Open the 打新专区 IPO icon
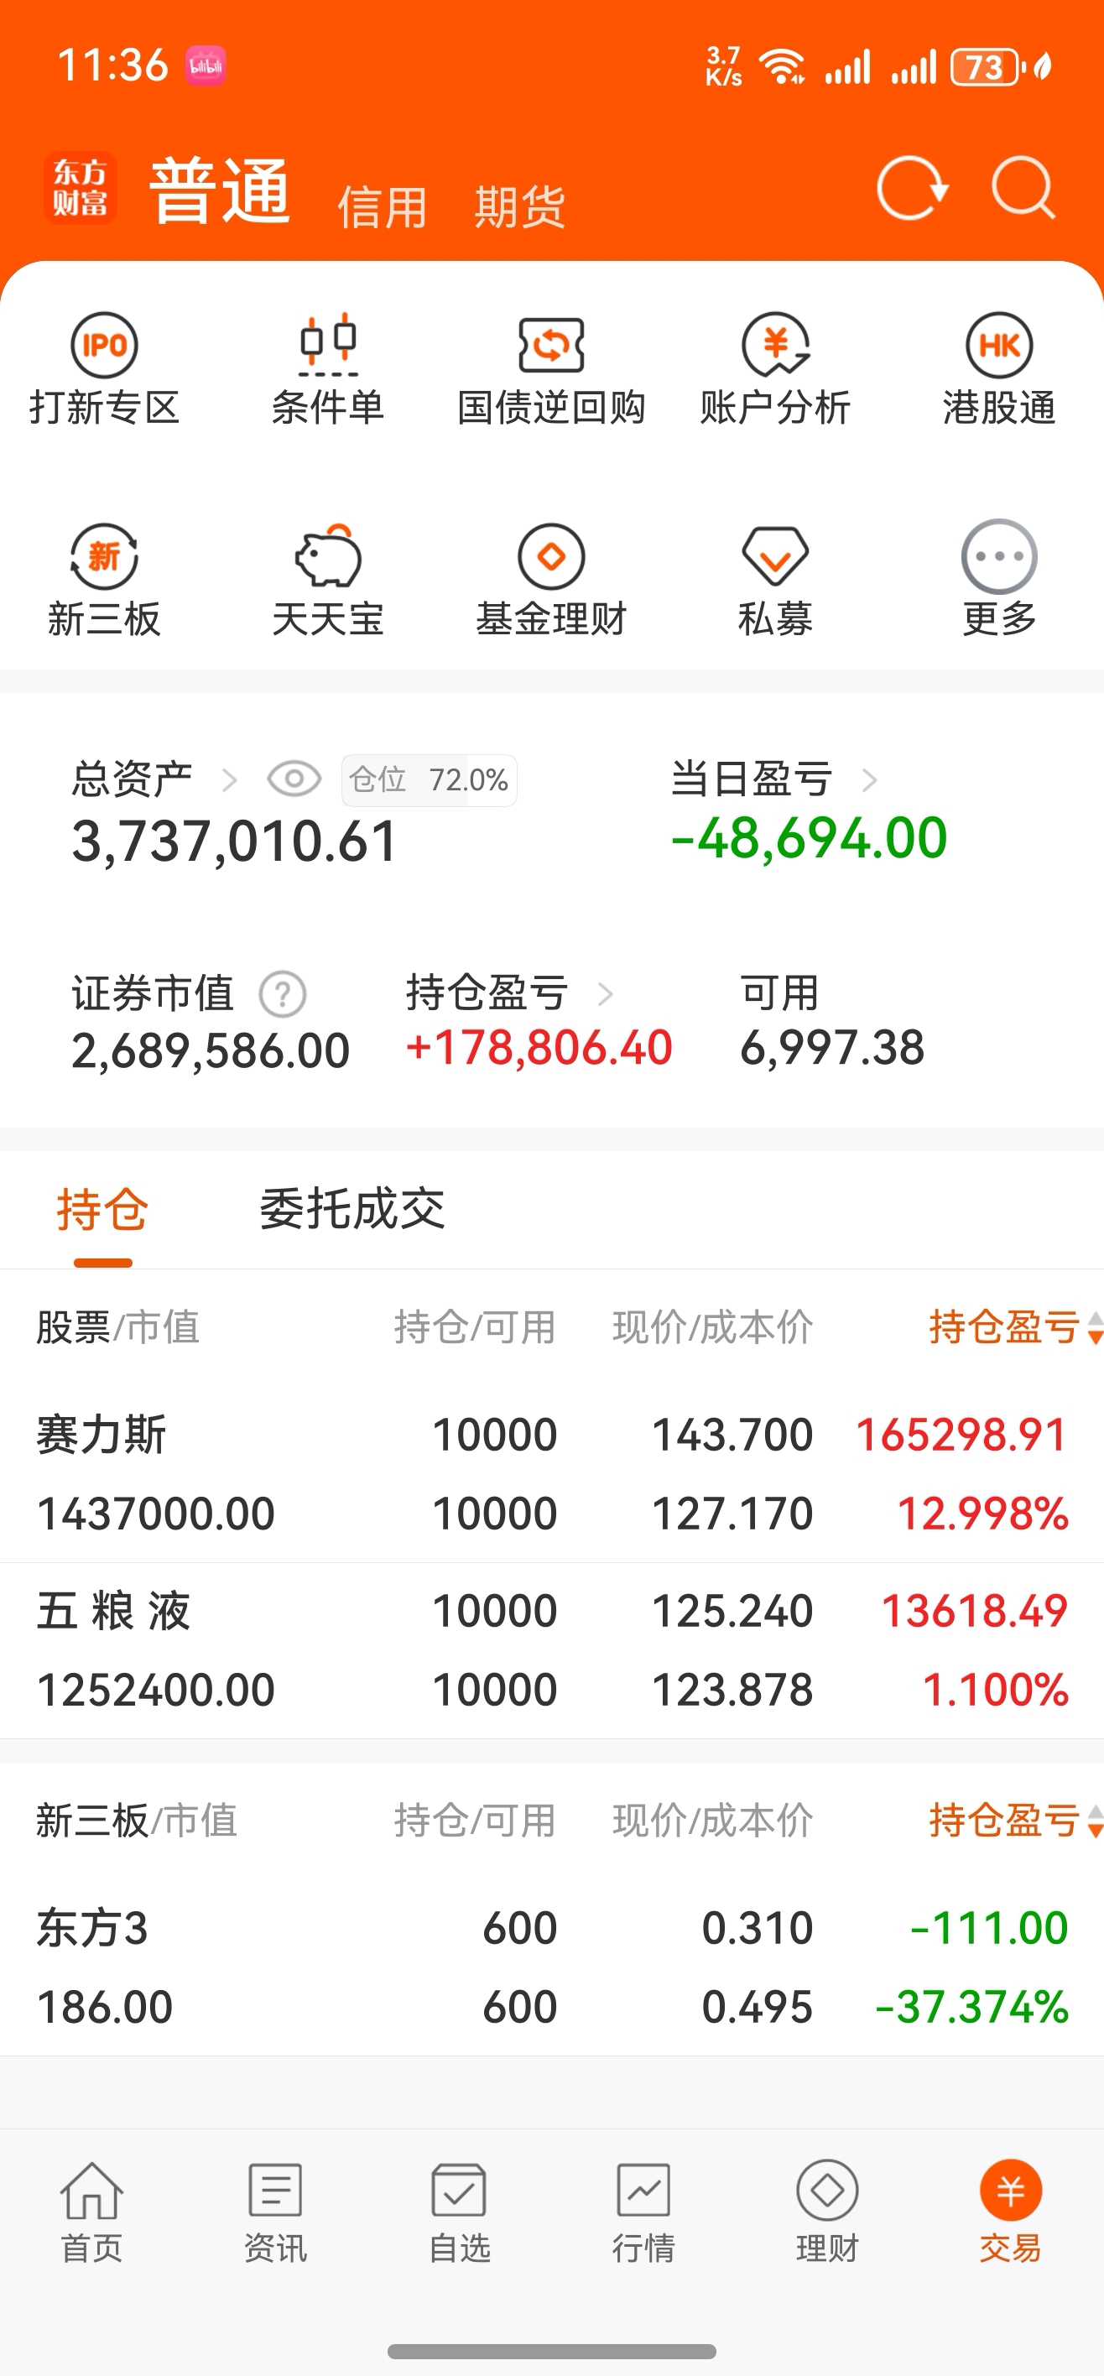The height and width of the screenshot is (2376, 1104). point(104,346)
